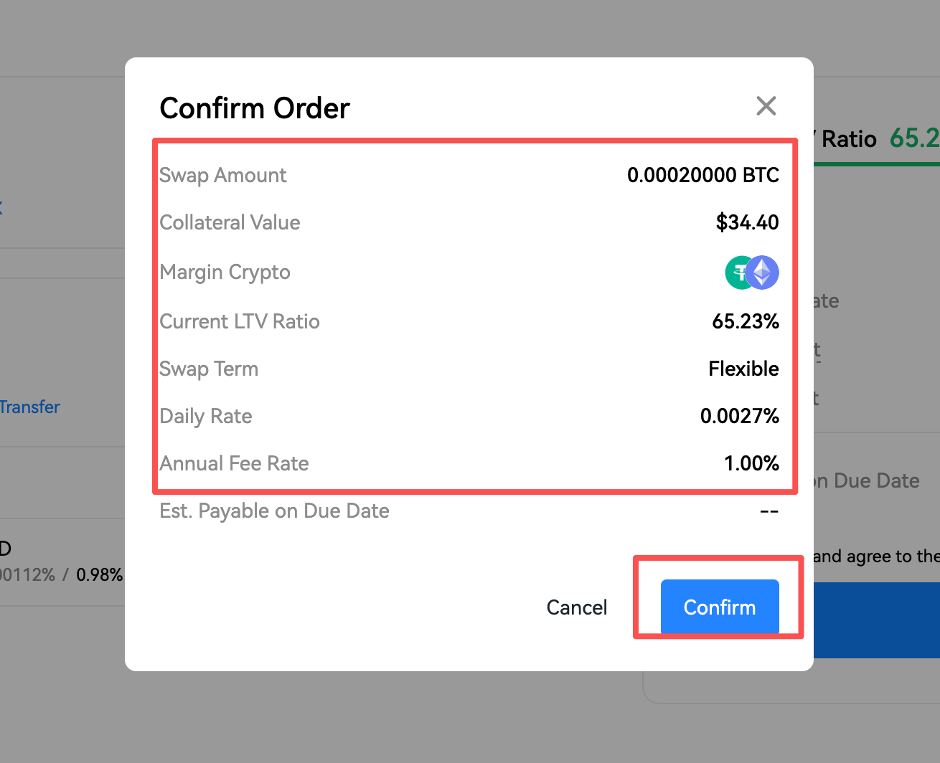Select the Swap Term label
The image size is (940, 763).
coord(209,369)
